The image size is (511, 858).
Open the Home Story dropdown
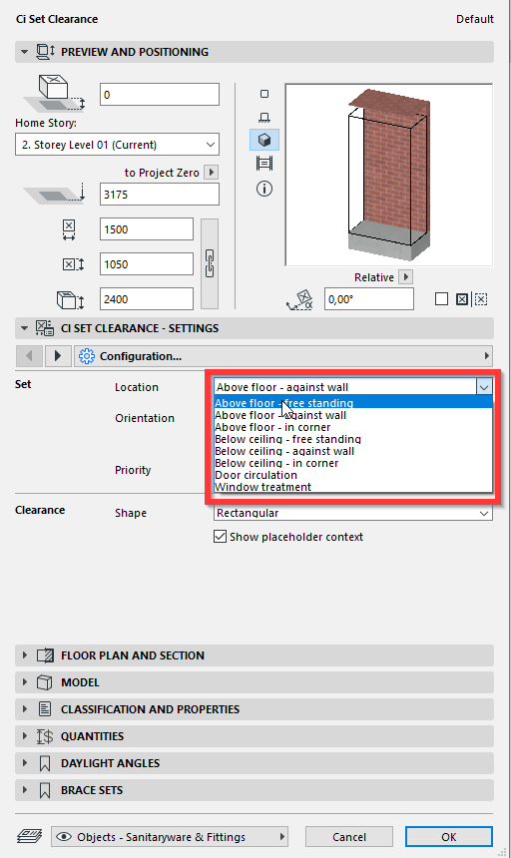tap(117, 145)
